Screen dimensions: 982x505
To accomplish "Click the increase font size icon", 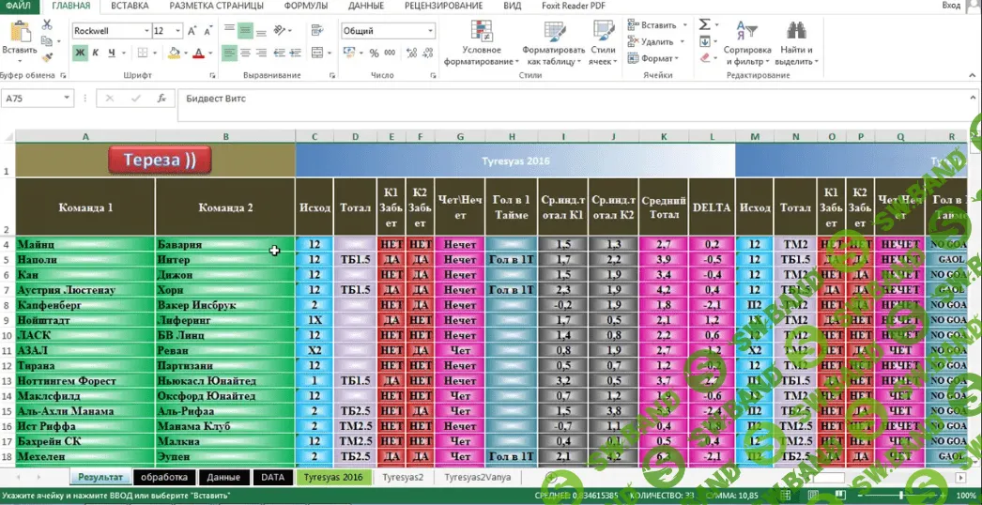I will click(x=192, y=31).
